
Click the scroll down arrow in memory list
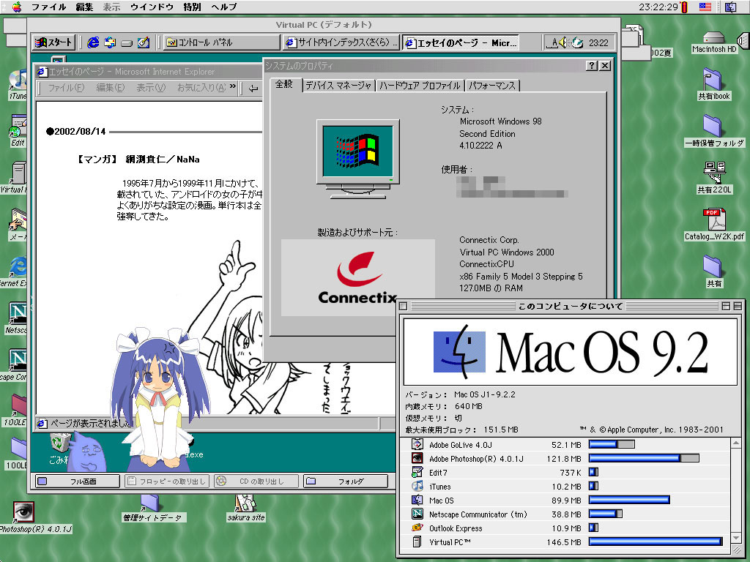point(736,539)
